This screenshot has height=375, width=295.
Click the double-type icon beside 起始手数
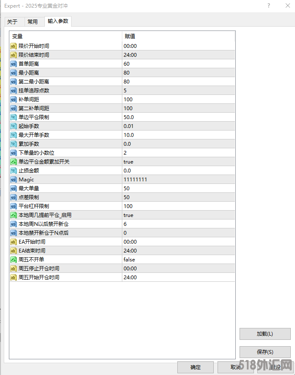[13, 126]
